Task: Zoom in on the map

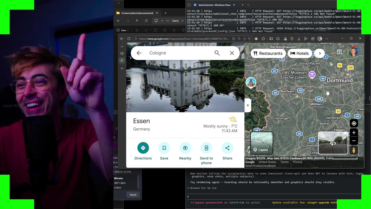Action: tap(354, 133)
